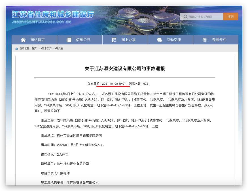248x191 pixels.
Task: Click the line 伤亡情况：2人死亡
Action: [x=55, y=154]
